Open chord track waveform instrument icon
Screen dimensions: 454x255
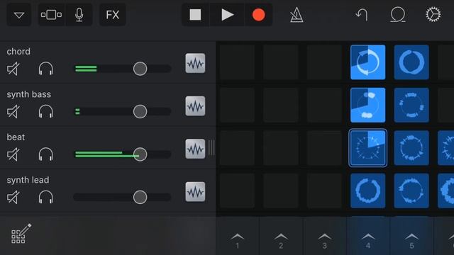(x=195, y=63)
